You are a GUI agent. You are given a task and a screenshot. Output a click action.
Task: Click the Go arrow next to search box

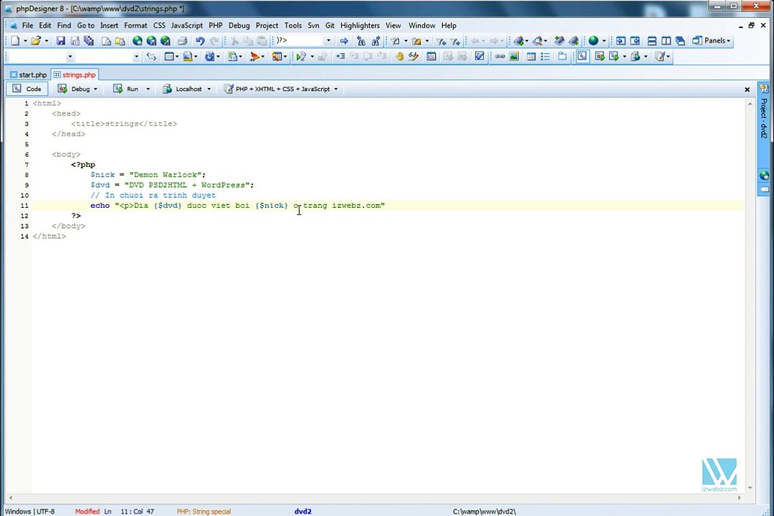coord(344,41)
